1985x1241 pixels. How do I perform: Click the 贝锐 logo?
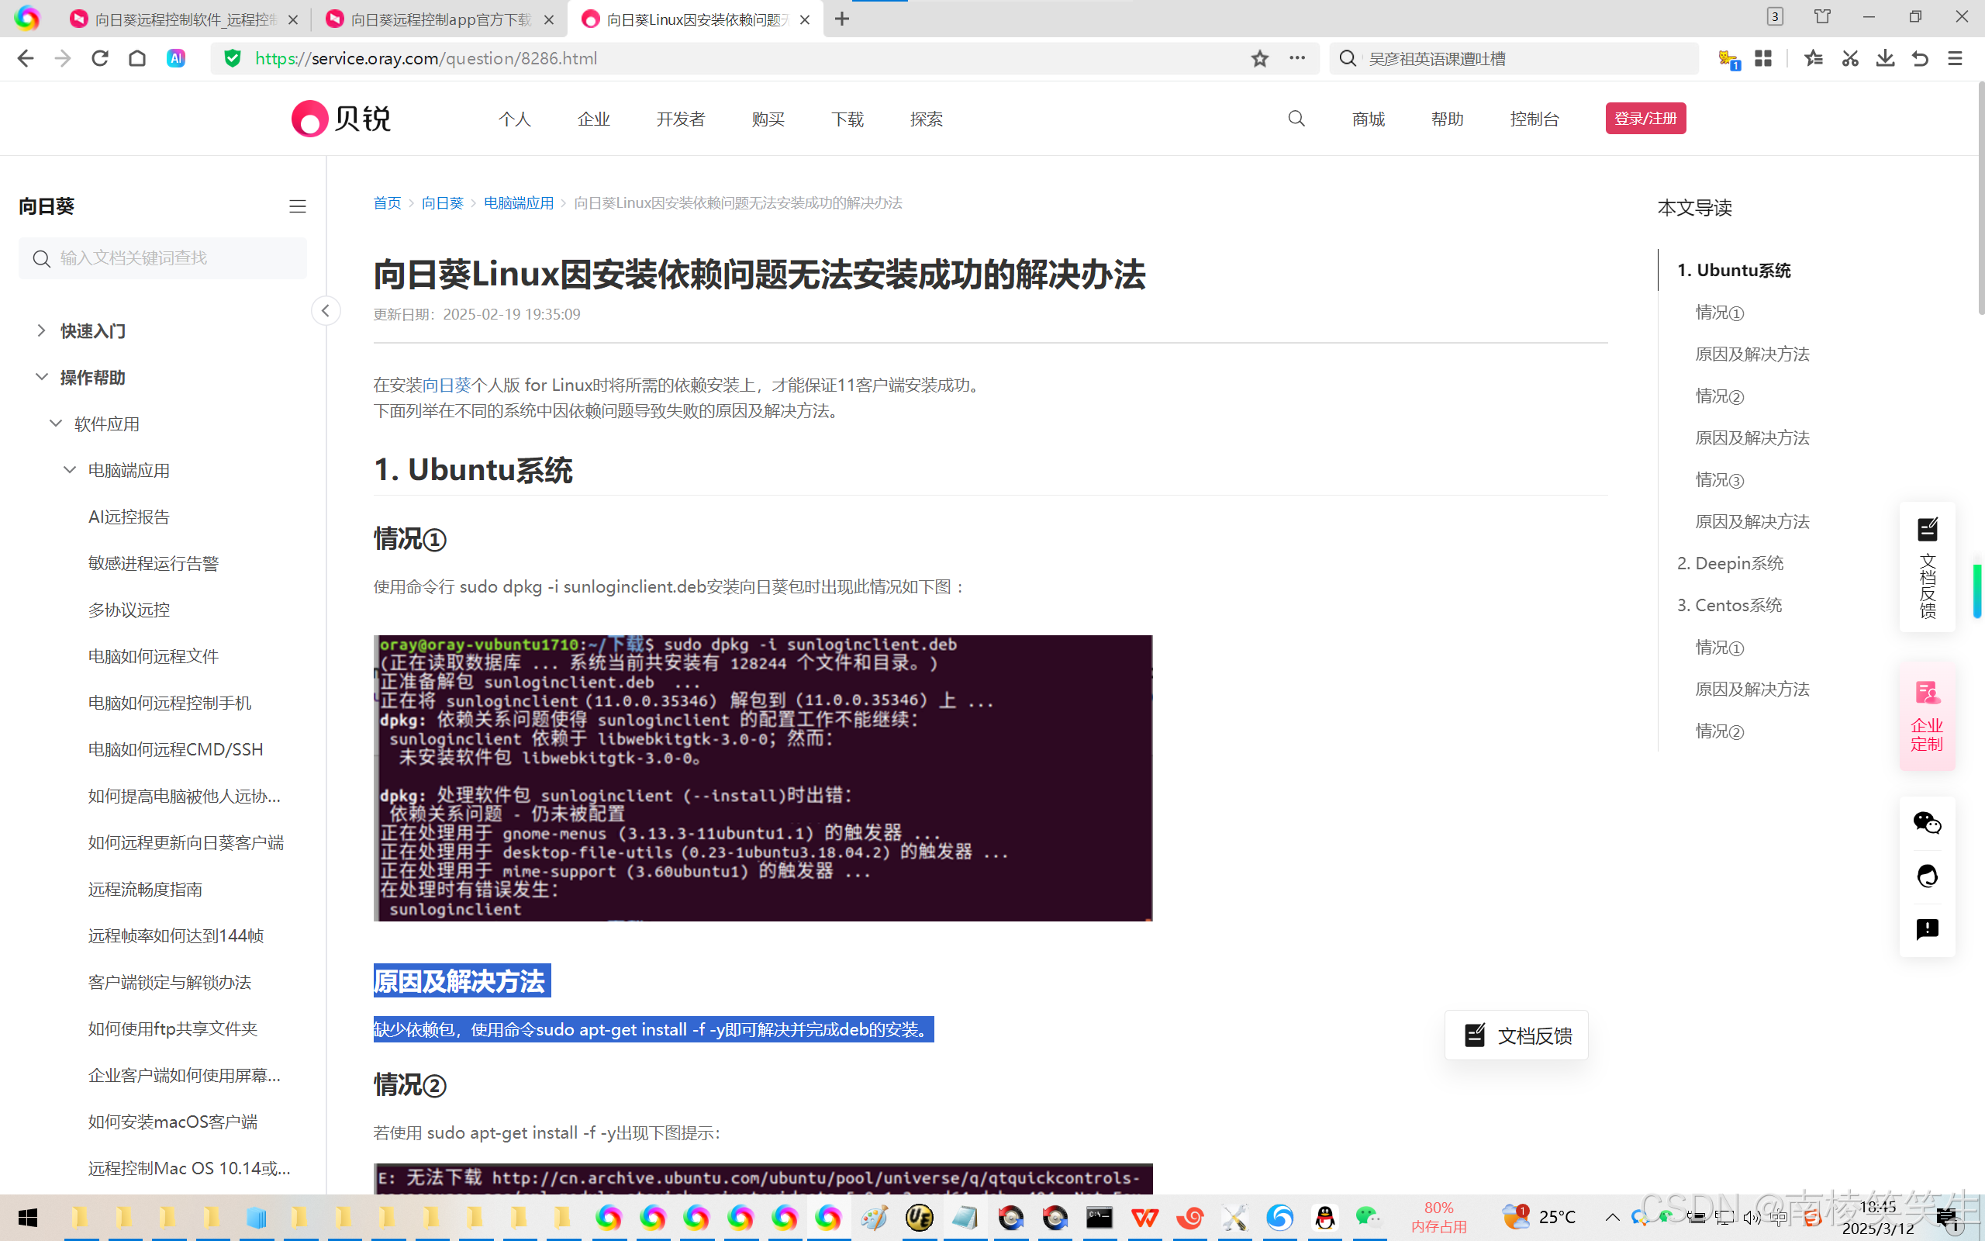click(x=341, y=119)
